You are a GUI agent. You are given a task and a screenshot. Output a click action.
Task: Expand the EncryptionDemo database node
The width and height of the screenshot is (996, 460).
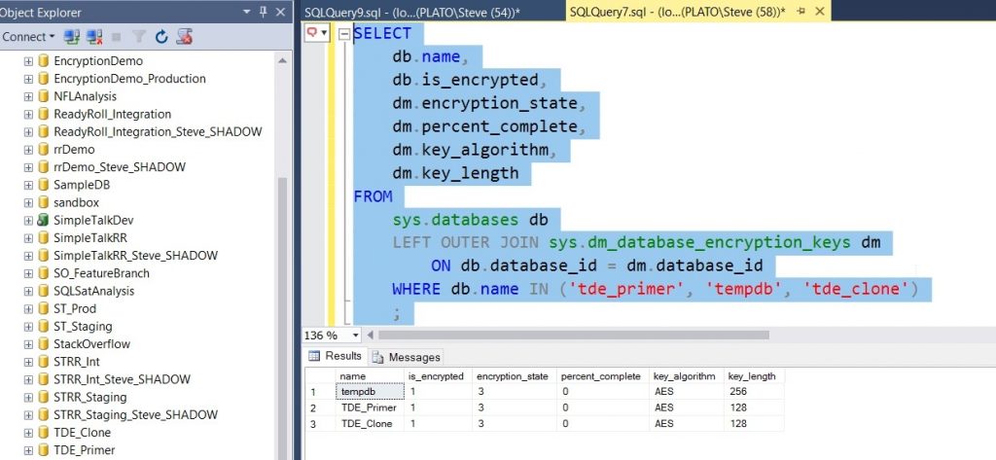point(28,61)
